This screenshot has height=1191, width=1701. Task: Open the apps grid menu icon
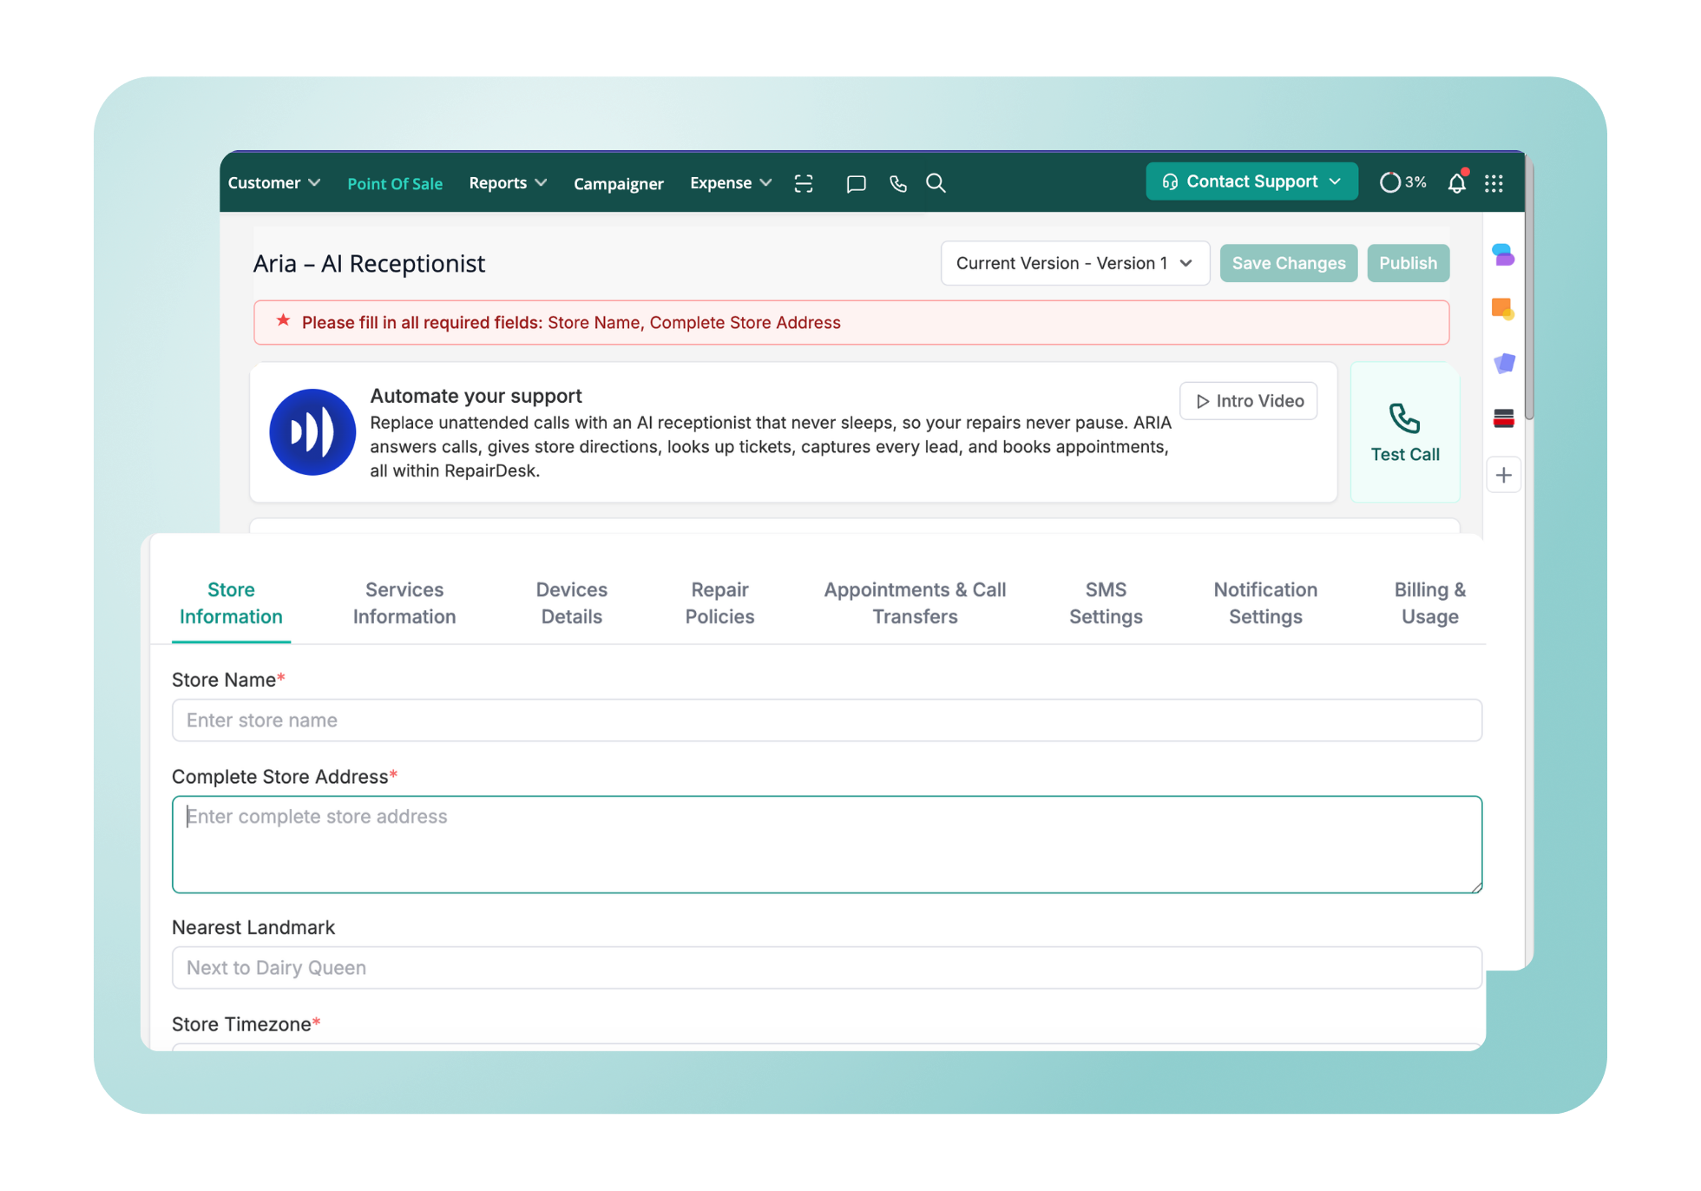click(x=1494, y=183)
